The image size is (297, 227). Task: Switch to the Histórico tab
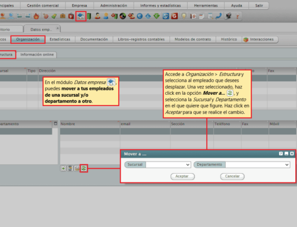click(x=229, y=39)
